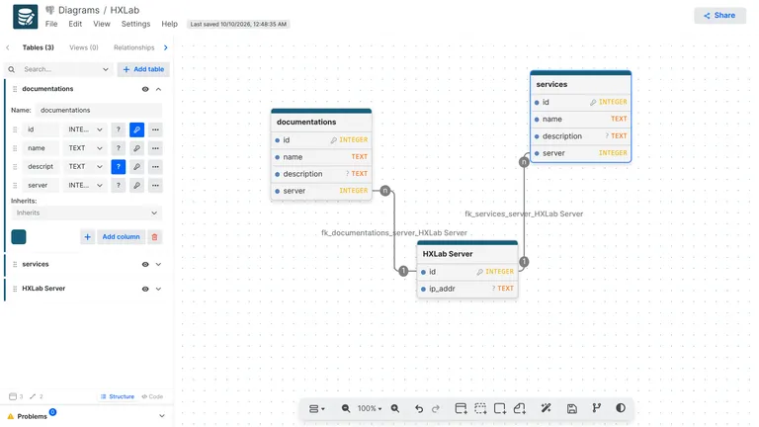
Task: Open the View menu
Action: point(102,24)
